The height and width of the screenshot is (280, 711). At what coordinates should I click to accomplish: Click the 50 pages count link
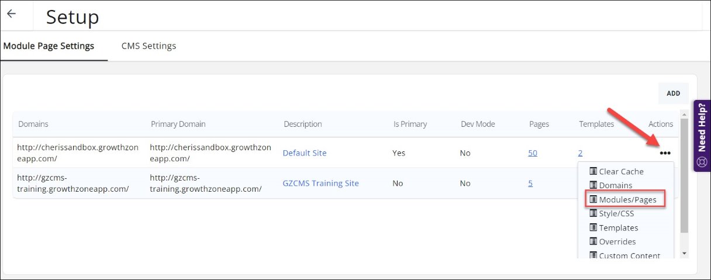pyautogui.click(x=532, y=153)
